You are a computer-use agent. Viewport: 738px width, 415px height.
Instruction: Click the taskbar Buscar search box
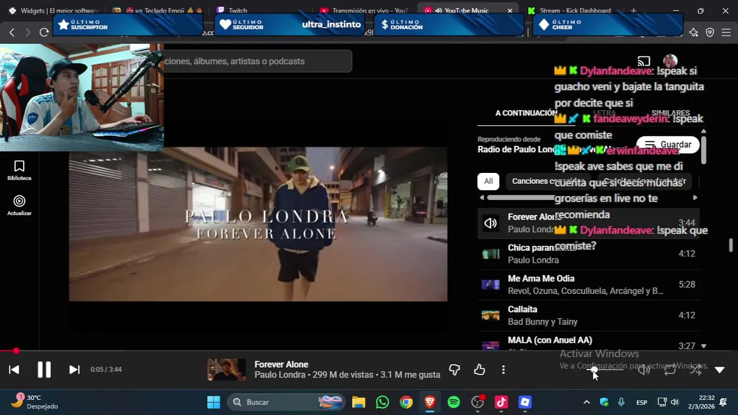click(287, 402)
